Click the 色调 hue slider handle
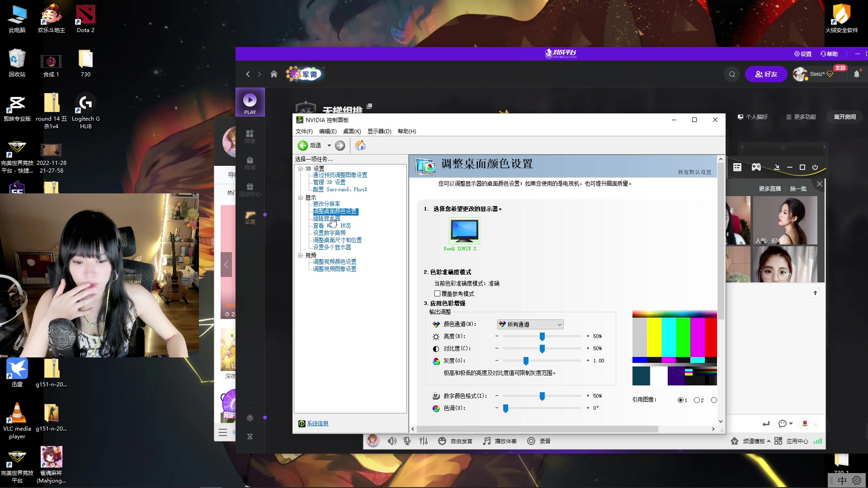The image size is (868, 488). pos(505,408)
